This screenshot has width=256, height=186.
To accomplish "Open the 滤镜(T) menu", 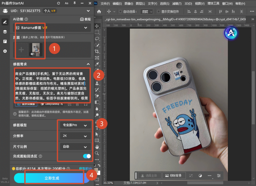I will (x=177, y=4).
